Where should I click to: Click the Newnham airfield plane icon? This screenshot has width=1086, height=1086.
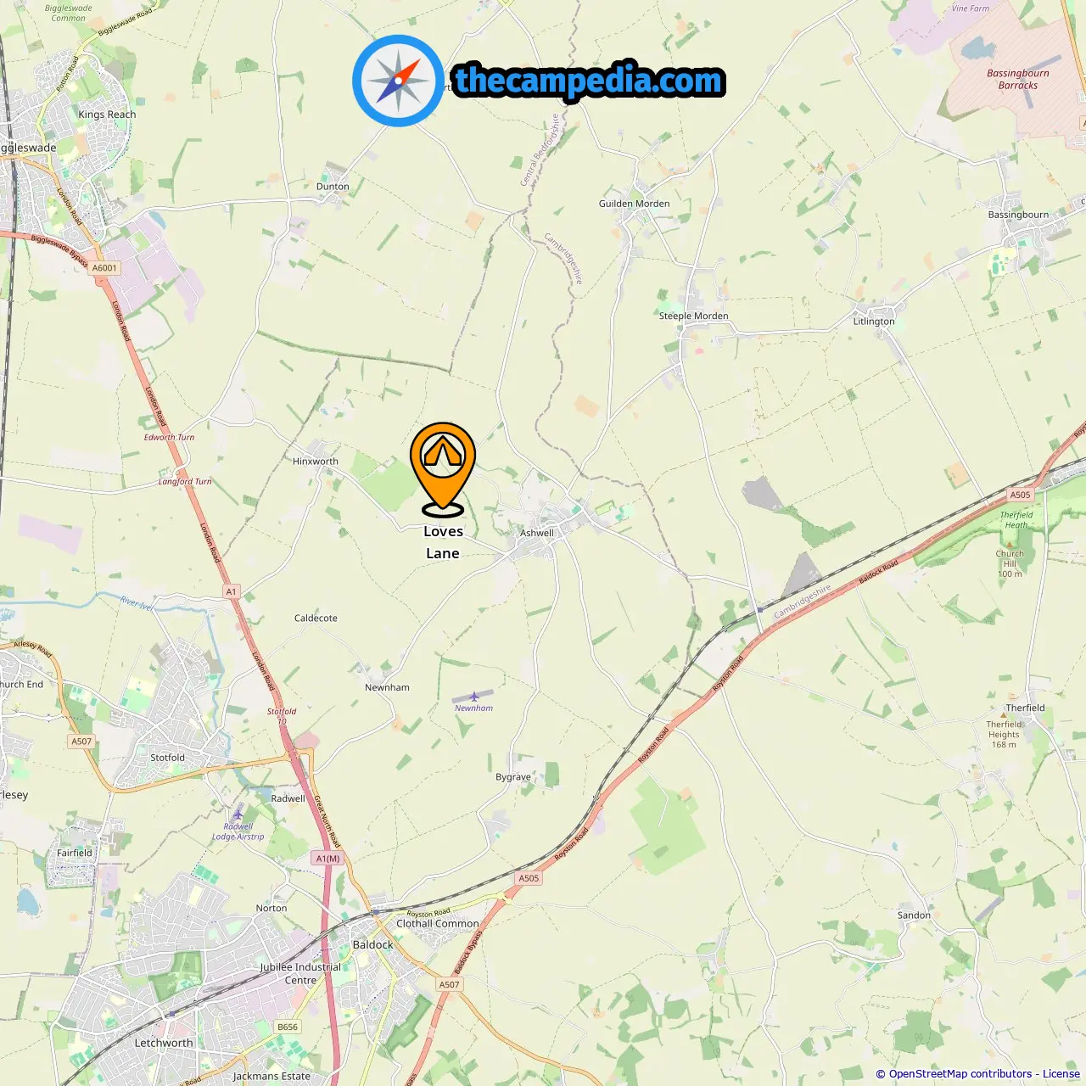[474, 697]
